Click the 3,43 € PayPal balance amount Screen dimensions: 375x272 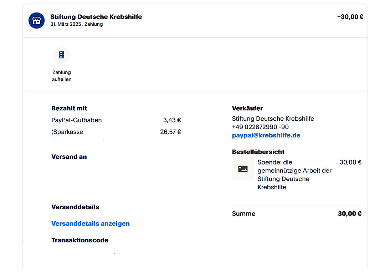[x=172, y=120]
